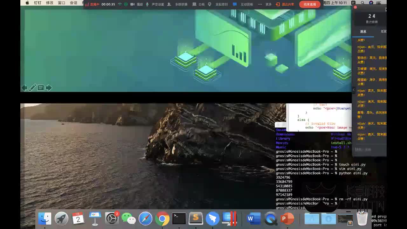Click the Movies entry in Terminal listing
Image resolution: width=407 pixels, height=229 pixels.
click(x=282, y=143)
